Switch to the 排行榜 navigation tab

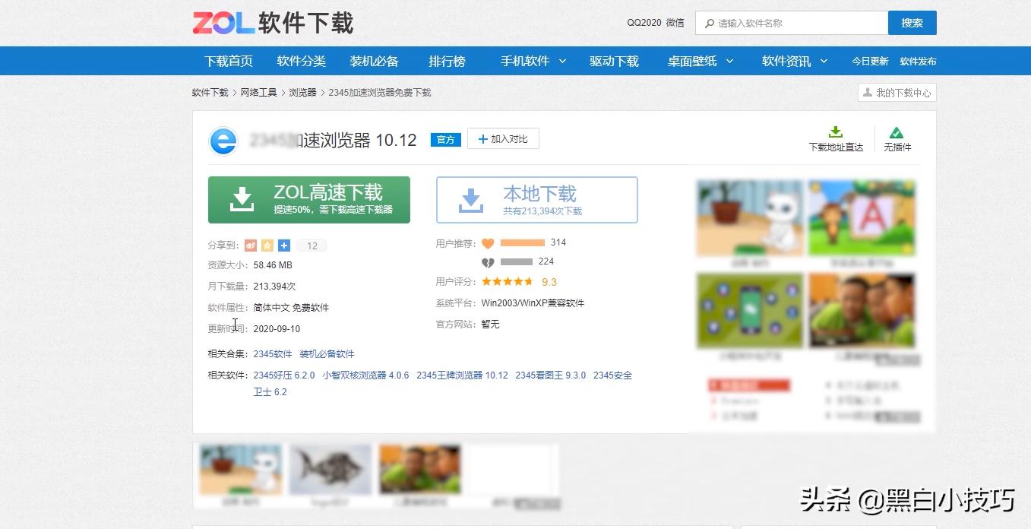pos(447,61)
